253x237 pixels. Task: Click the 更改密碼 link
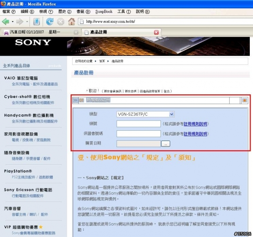130,91
